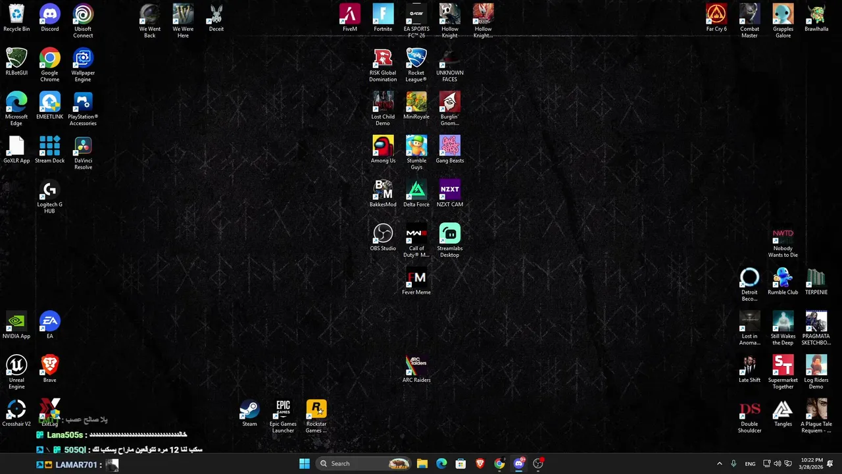
Task: Select the ARC Raiders desktop icon
Action: coord(416,369)
